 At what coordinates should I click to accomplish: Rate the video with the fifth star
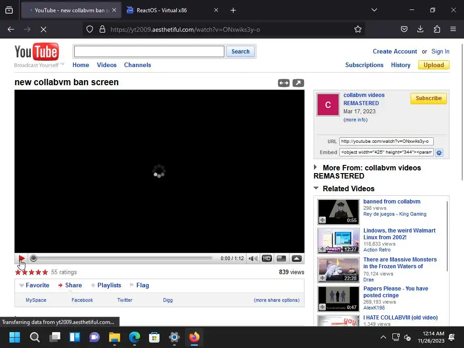point(45,272)
